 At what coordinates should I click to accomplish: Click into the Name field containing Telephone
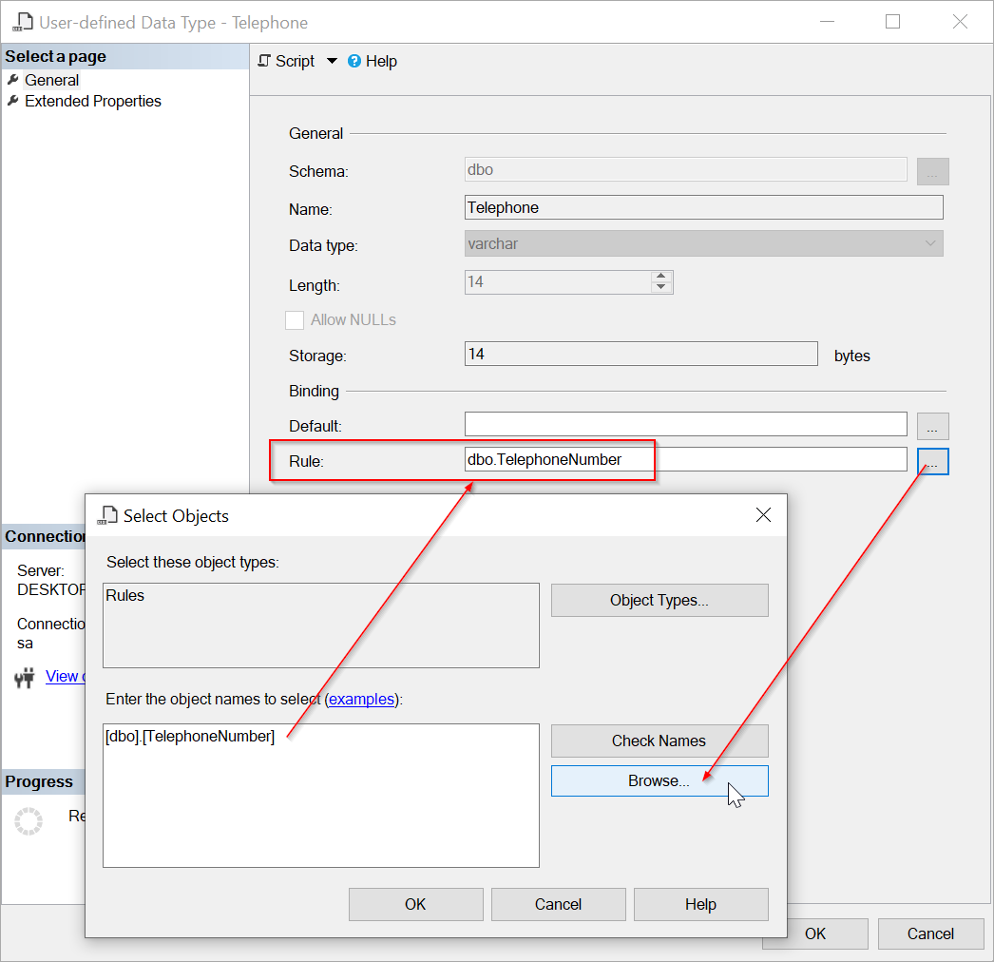coord(703,207)
